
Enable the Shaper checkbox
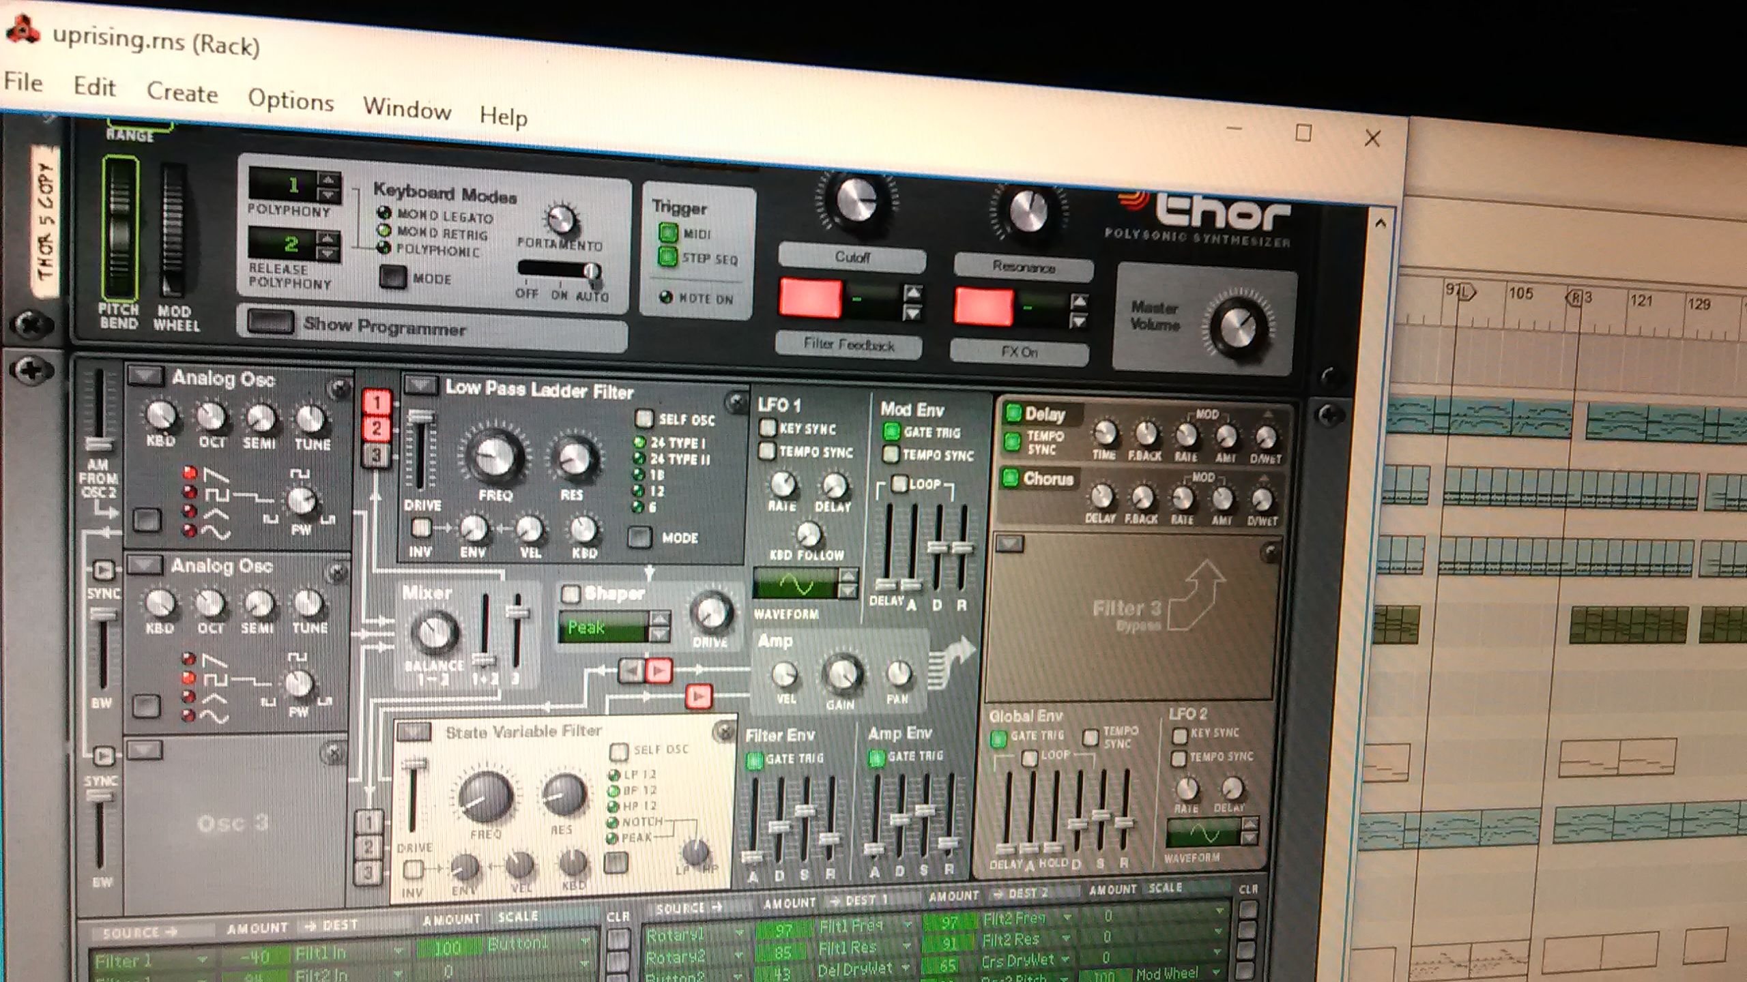pyautogui.click(x=570, y=593)
